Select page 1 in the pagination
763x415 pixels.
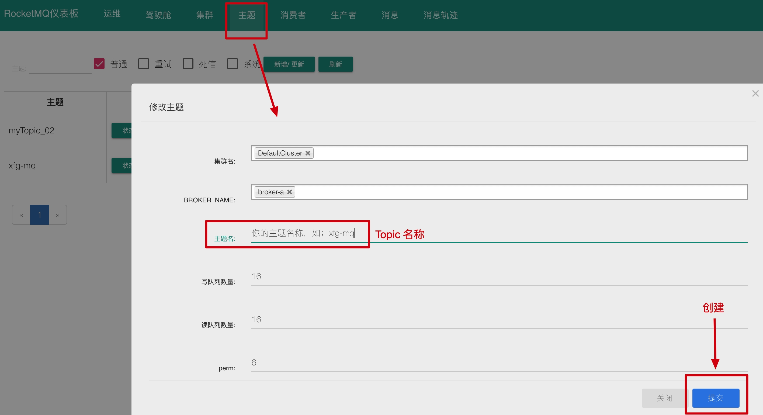click(39, 215)
